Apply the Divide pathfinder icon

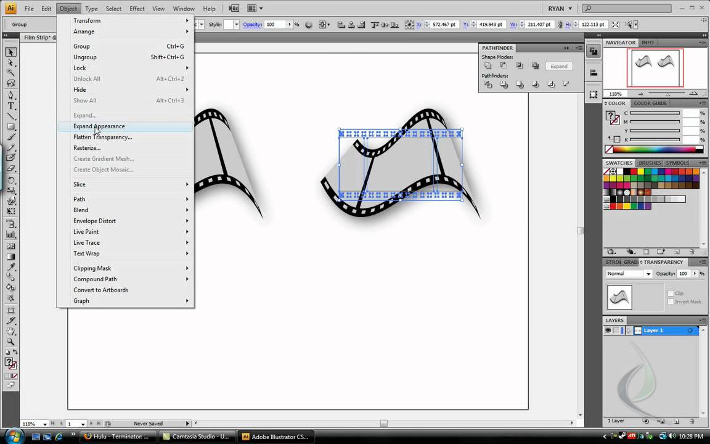point(488,84)
